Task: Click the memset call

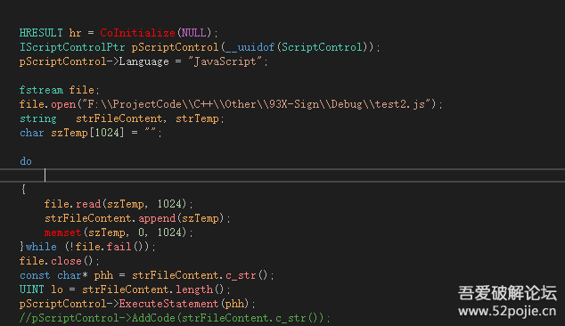Action: coord(62,232)
